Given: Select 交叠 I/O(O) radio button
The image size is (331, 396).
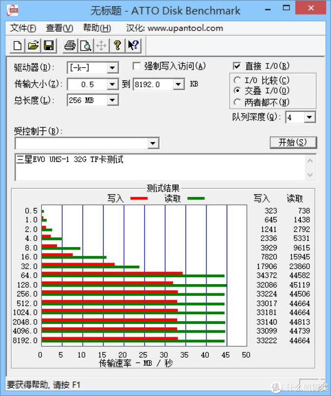Looking at the screenshot, I should [237, 90].
